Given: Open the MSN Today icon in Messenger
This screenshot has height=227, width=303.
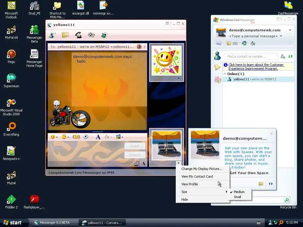Looking at the screenshot, I should (244, 43).
